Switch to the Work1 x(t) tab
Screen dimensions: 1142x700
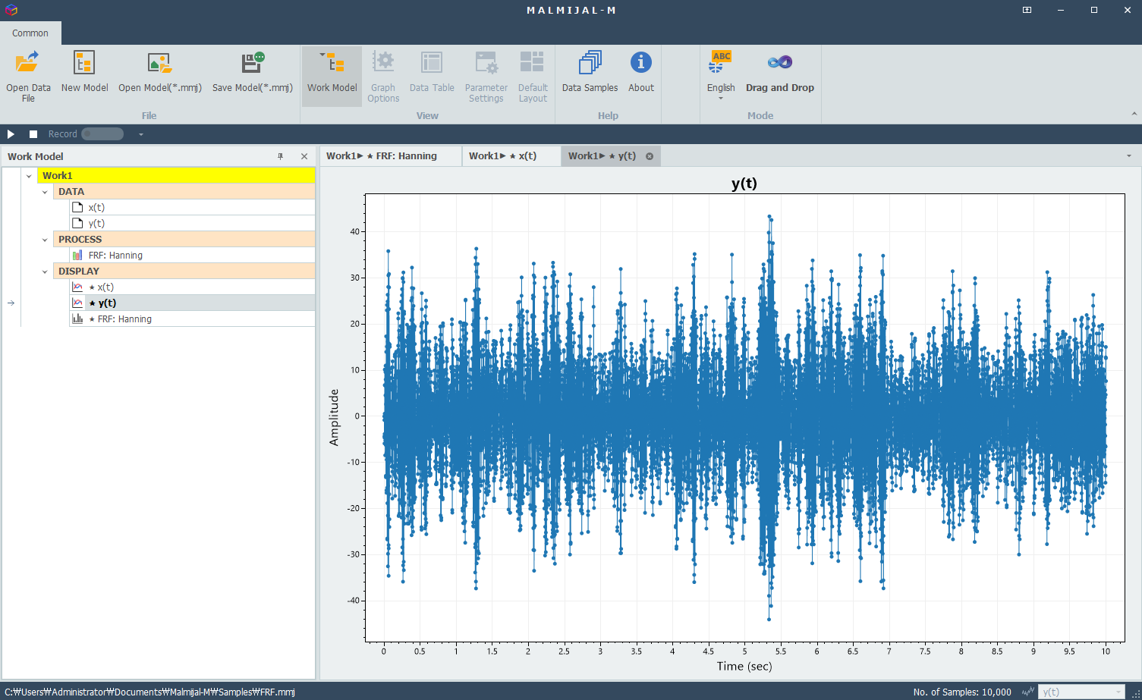[x=511, y=156]
